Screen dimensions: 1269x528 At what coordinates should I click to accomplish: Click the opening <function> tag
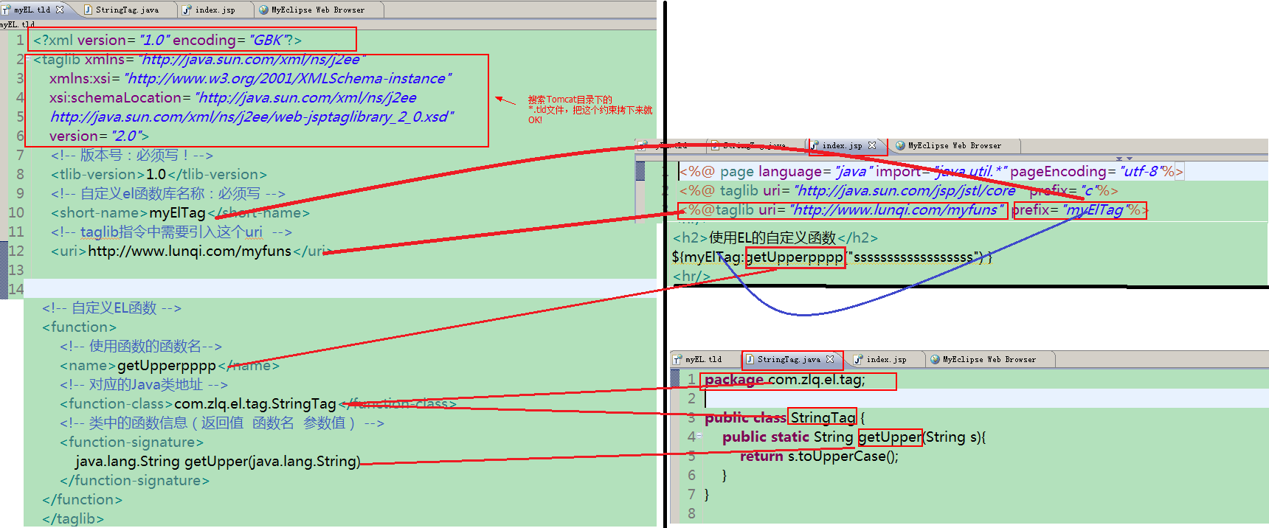pyautogui.click(x=79, y=327)
